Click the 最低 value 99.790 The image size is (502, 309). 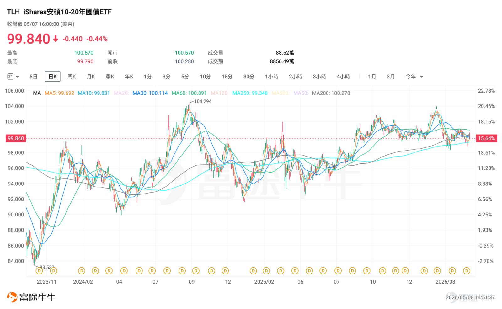click(x=85, y=61)
